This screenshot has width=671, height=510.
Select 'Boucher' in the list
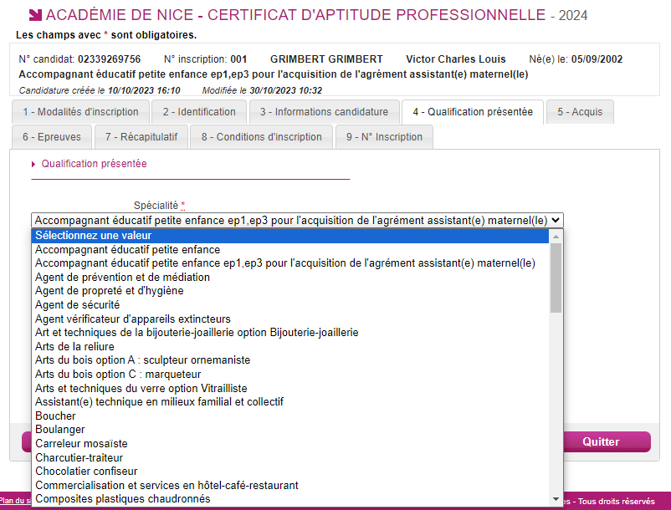[290, 416]
